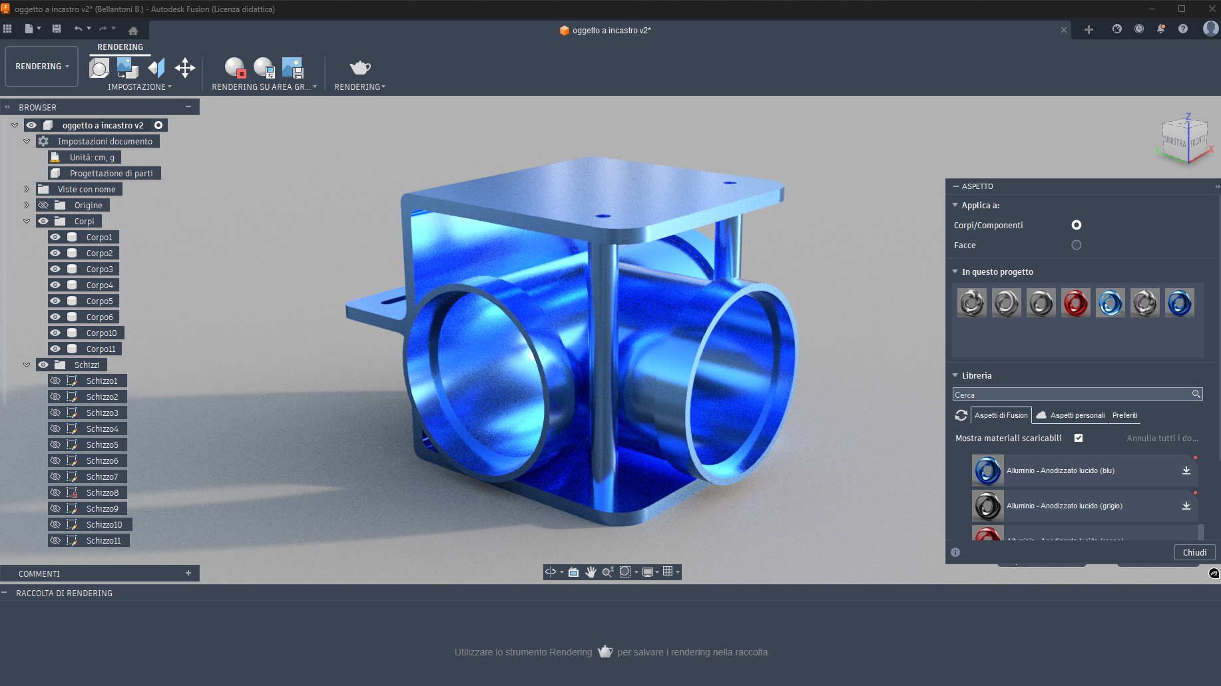
Task: Open the search icon in the Libreria search box
Action: [1196, 394]
